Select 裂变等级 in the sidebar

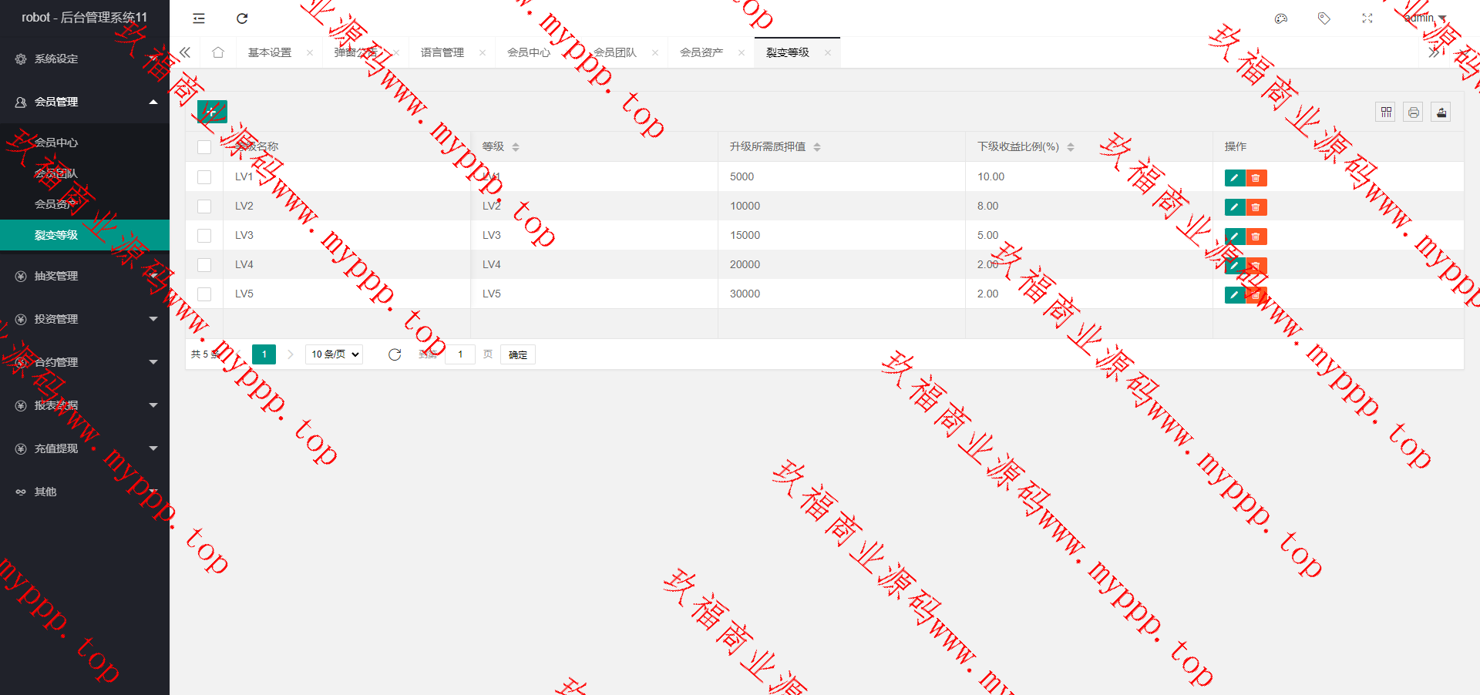click(x=85, y=235)
